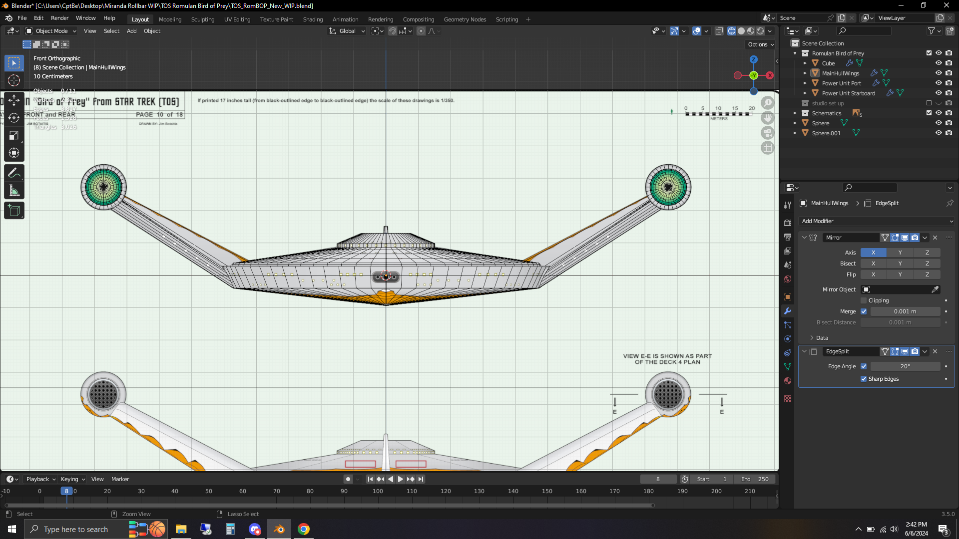Toggle X-ray view icon
The height and width of the screenshot is (539, 959).
tap(719, 31)
